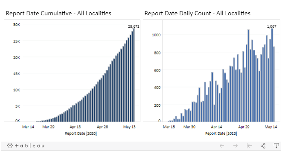Select the 1,067 peak bar in daily chart
The image size is (285, 162).
(x=272, y=75)
